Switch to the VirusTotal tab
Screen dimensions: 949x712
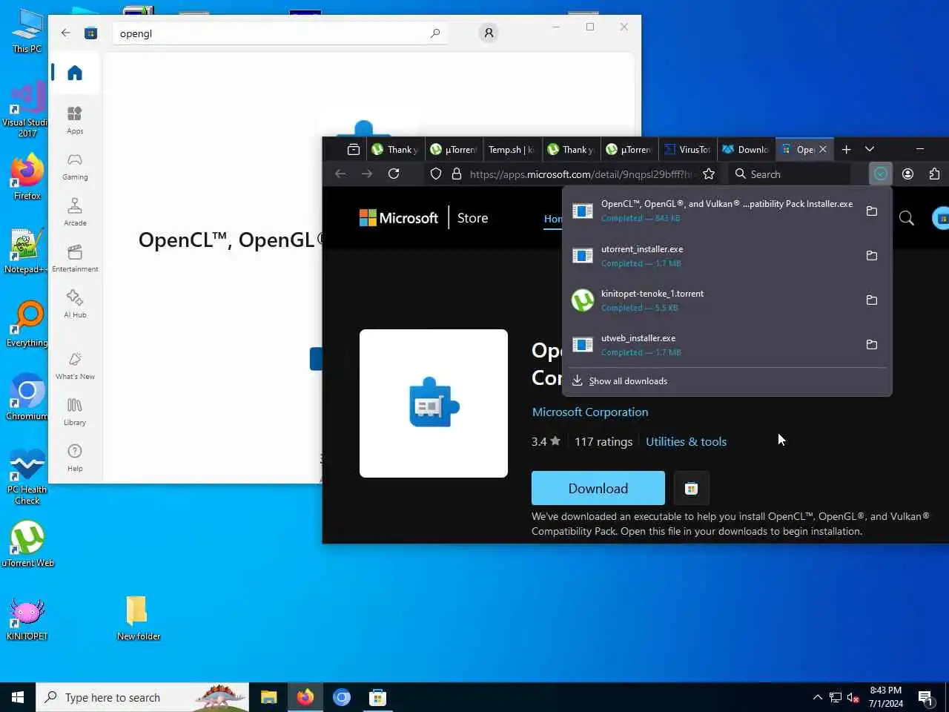click(688, 149)
